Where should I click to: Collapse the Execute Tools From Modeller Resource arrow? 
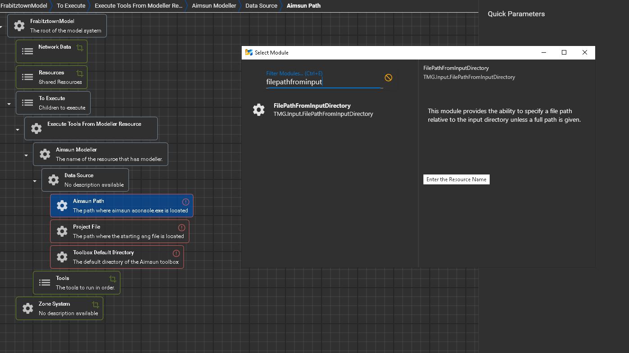click(x=18, y=129)
